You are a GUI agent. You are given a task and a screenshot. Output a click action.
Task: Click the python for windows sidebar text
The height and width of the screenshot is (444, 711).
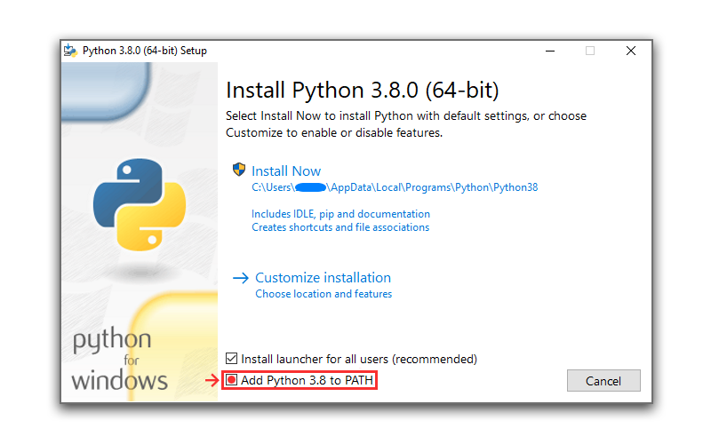(x=119, y=361)
